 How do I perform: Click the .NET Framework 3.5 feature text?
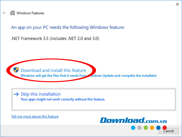click(55, 39)
